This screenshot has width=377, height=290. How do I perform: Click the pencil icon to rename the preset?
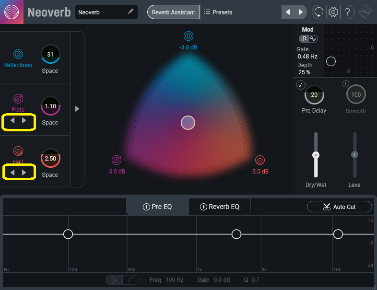tap(130, 12)
